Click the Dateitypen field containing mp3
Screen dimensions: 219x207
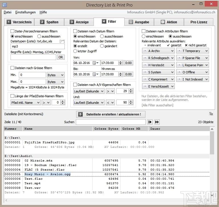[38, 46]
